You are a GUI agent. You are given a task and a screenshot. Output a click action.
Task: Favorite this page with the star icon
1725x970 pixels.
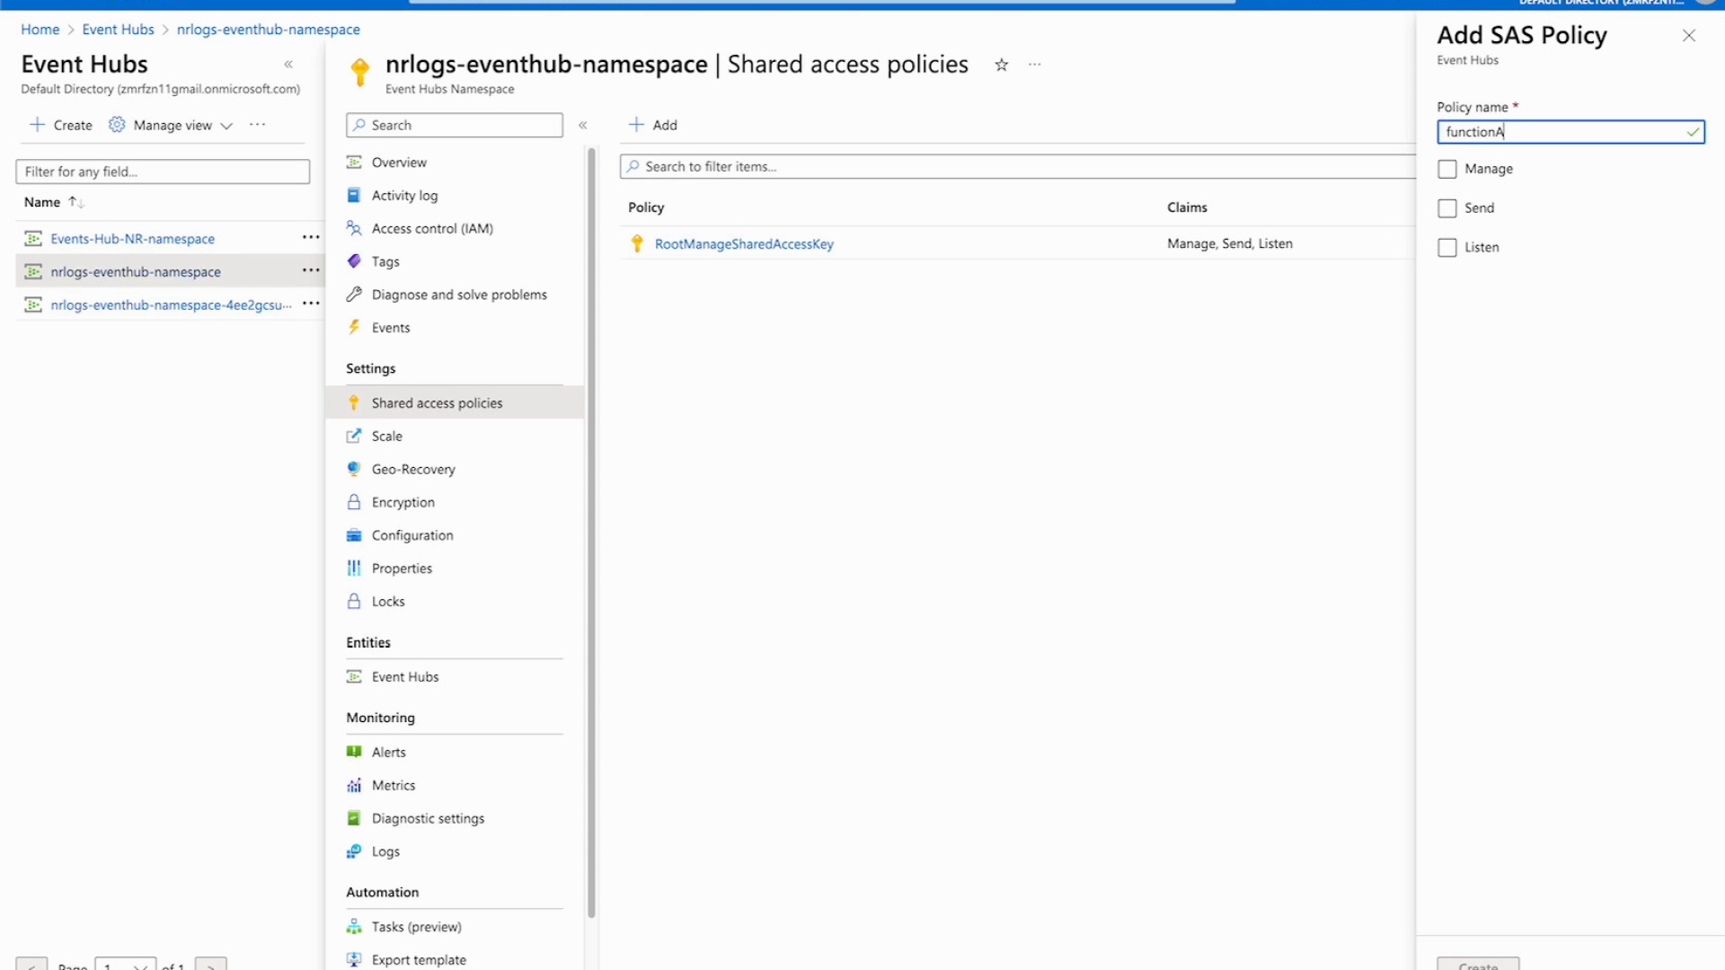tap(1001, 65)
